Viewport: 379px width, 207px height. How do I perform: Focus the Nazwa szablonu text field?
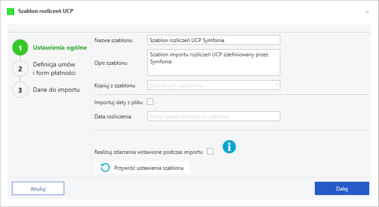(214, 40)
